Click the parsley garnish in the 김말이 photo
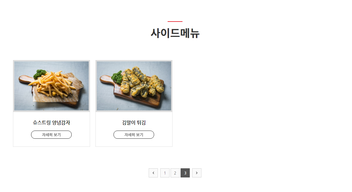 [117, 77]
